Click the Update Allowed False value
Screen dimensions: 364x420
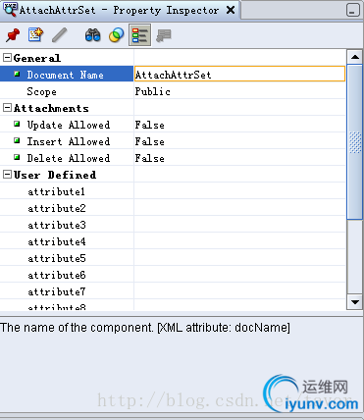pyautogui.click(x=150, y=125)
